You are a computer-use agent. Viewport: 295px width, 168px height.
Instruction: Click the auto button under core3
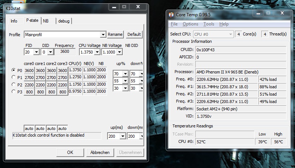[x=63, y=128]
